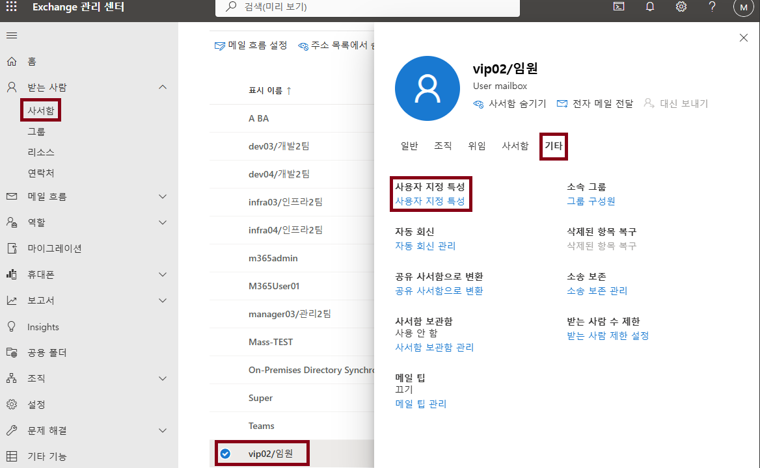
Task: Open 연락처 in the sidebar
Action: click(x=41, y=173)
